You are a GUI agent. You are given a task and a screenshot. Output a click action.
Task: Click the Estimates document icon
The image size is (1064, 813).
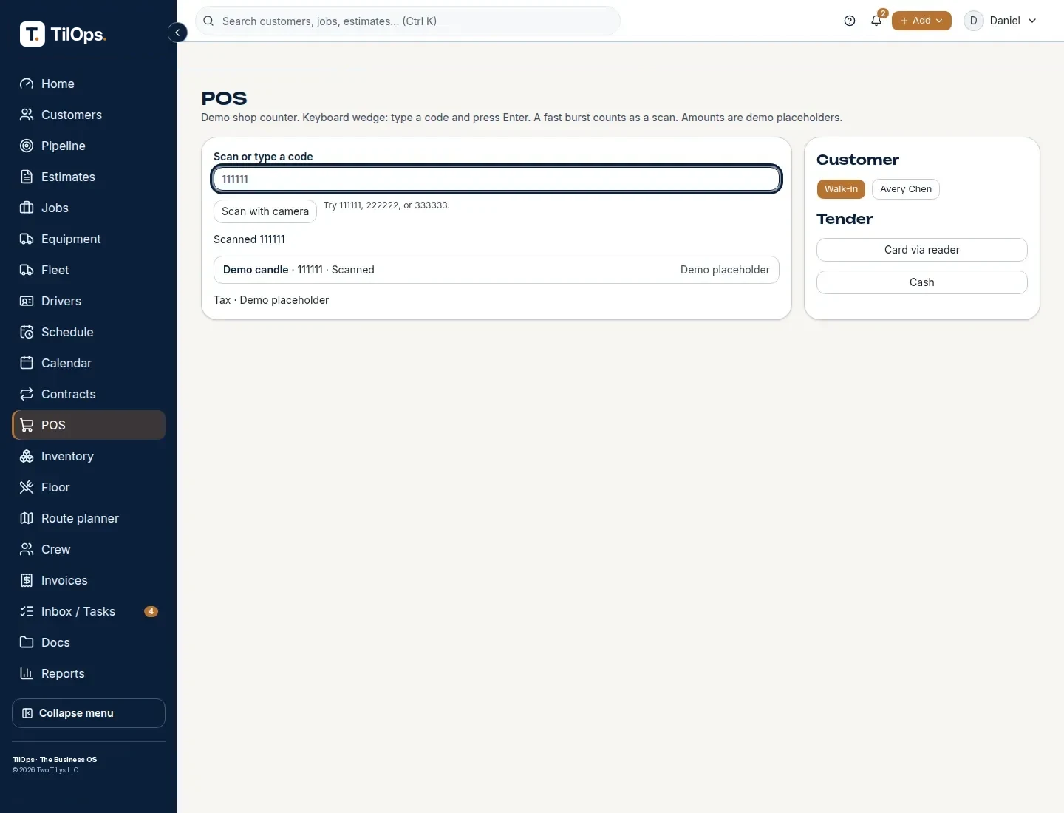27,177
